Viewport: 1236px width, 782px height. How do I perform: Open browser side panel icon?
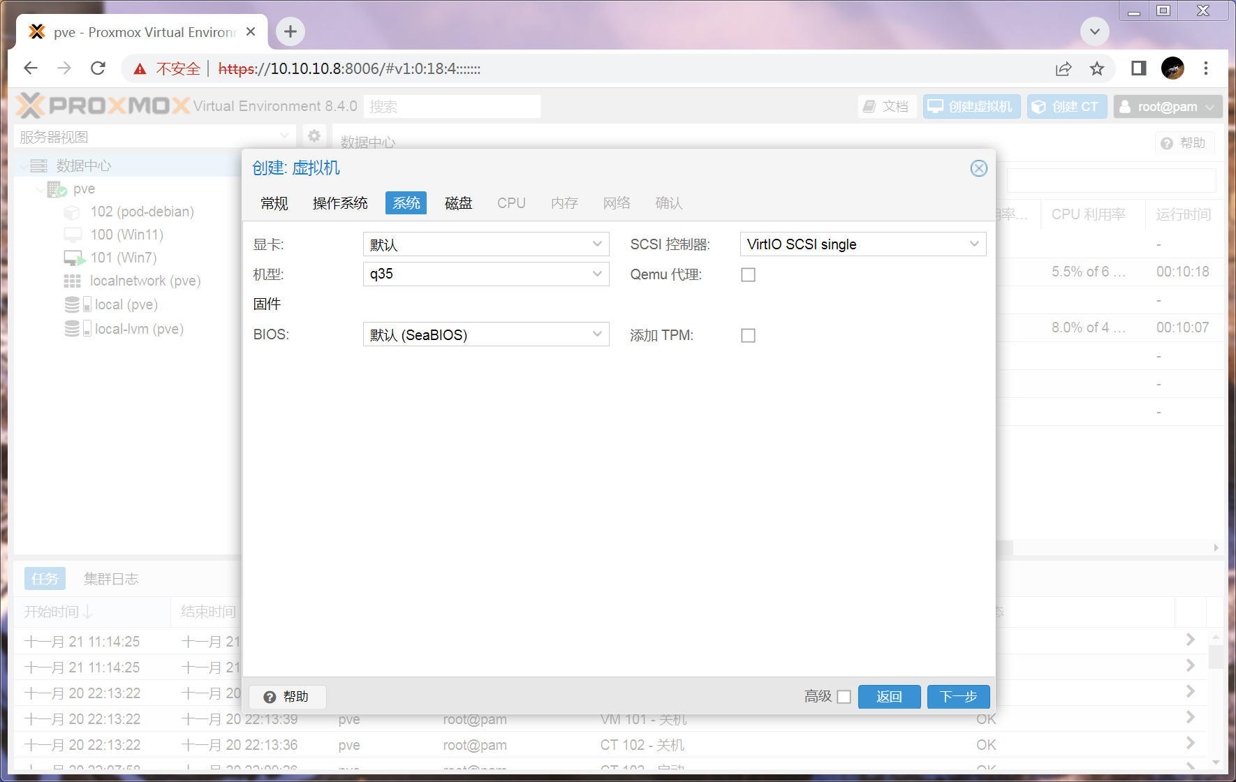[1138, 68]
